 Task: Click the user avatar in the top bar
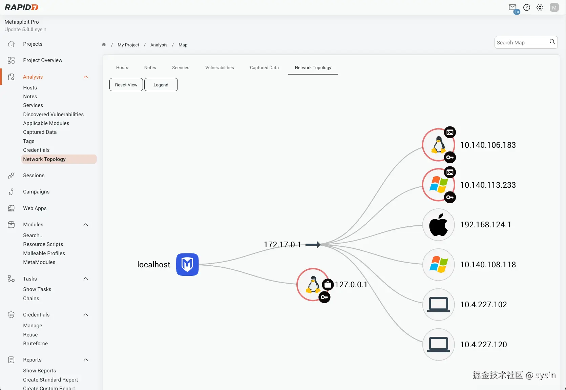[554, 7]
